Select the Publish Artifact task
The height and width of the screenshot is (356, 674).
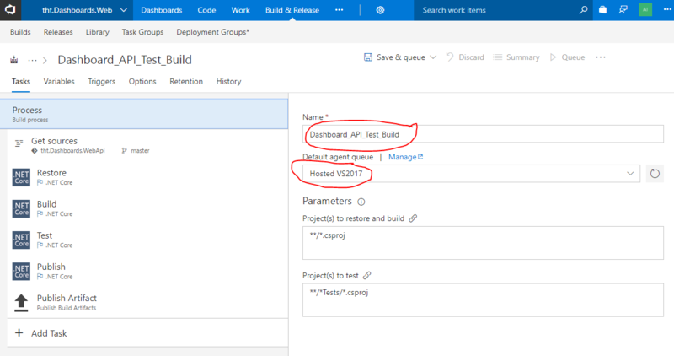tap(147, 303)
